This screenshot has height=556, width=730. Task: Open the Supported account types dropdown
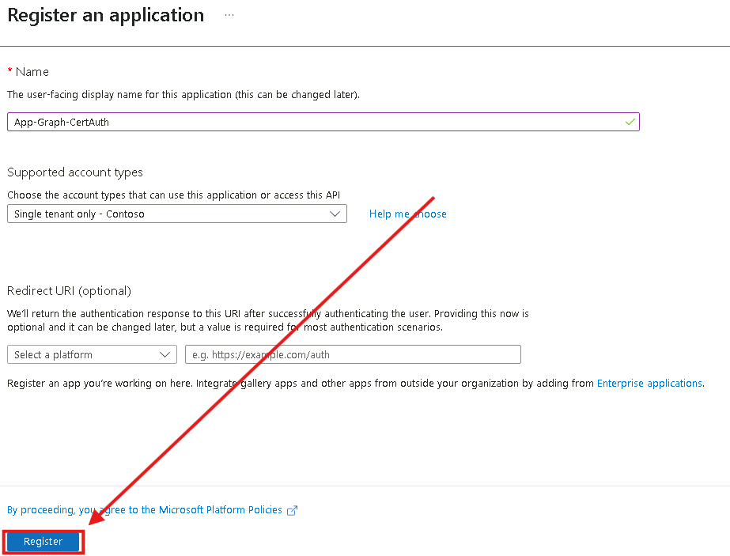pos(177,214)
